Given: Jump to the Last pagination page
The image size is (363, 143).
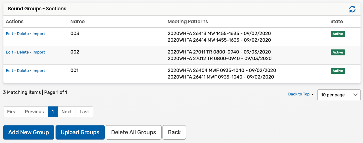Looking at the screenshot, I should (84, 112).
